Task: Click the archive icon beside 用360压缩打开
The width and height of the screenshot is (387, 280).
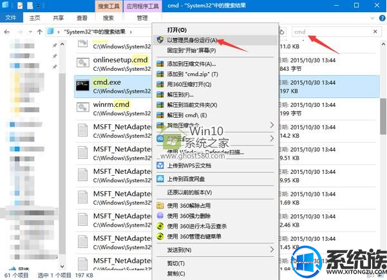Action: coord(160,84)
